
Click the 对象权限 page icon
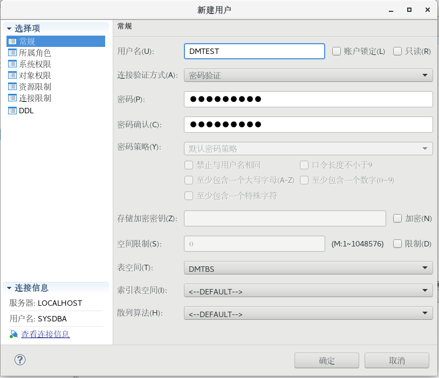coord(12,75)
